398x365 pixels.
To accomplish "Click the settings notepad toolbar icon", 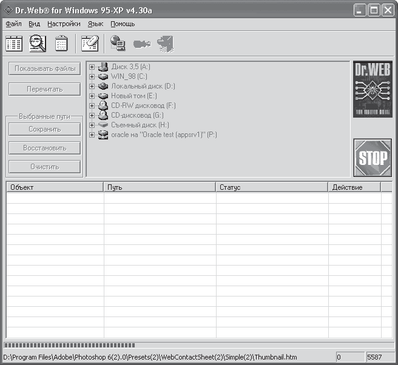I will pyautogui.click(x=90, y=44).
